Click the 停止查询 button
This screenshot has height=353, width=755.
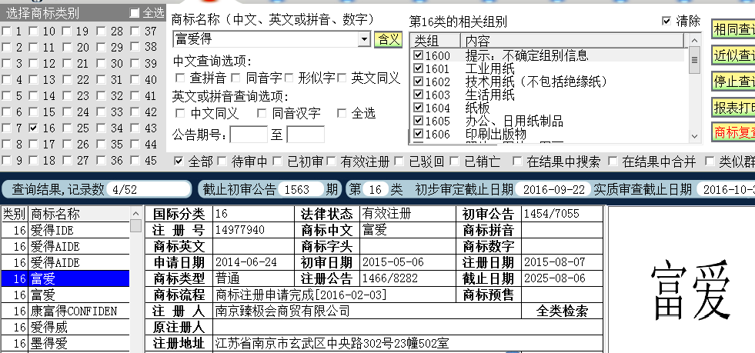(733, 82)
